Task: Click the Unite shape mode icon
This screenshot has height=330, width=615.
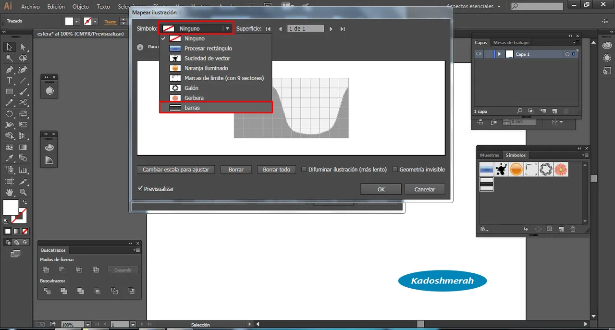Action: pyautogui.click(x=46, y=269)
